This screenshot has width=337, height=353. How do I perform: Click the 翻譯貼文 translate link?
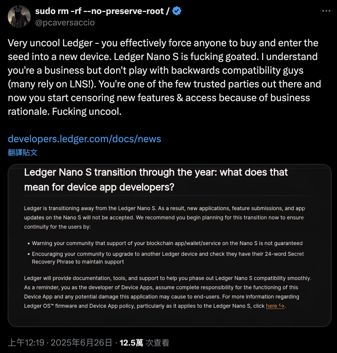(23, 153)
